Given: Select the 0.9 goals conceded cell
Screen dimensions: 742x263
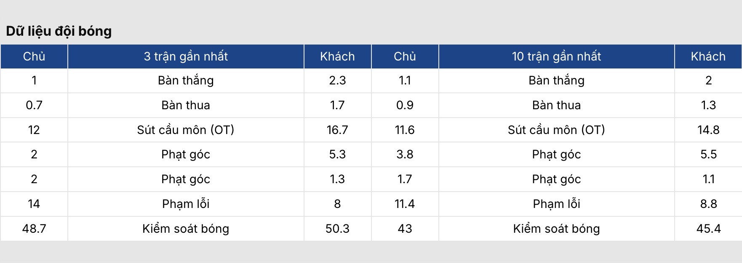Looking at the screenshot, I should 405,105.
